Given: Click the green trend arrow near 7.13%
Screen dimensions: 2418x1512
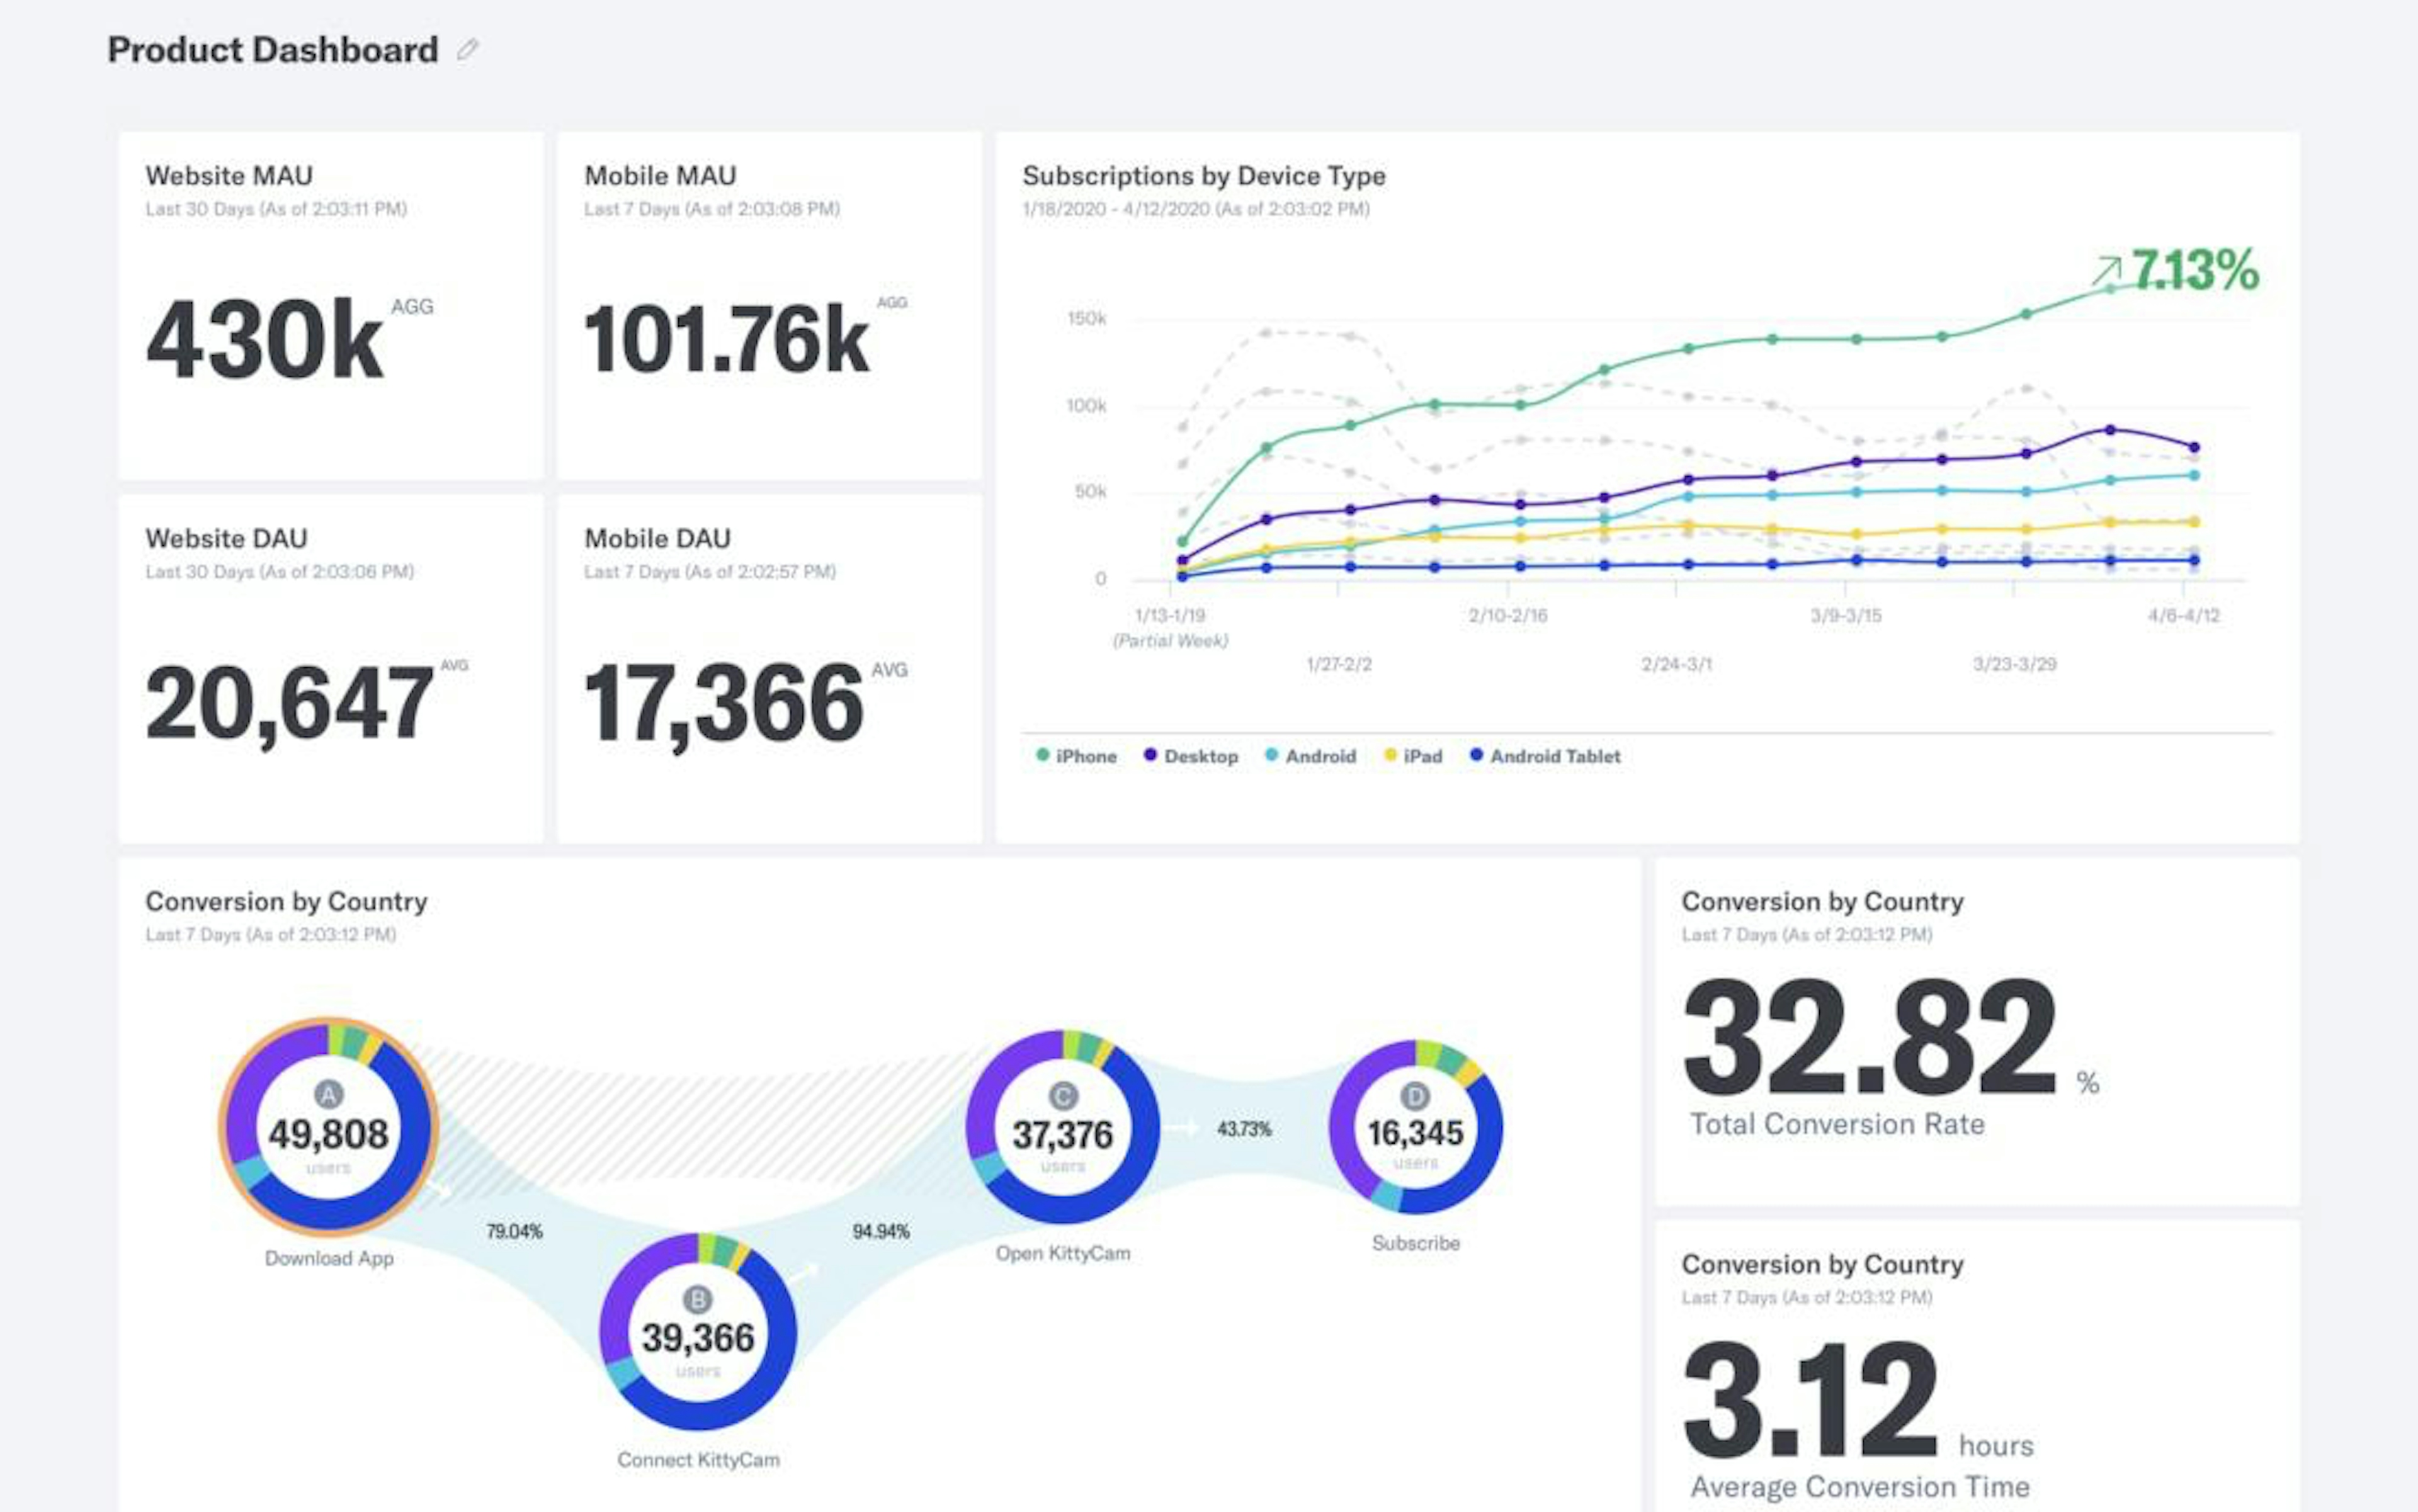Looking at the screenshot, I should tap(2111, 271).
